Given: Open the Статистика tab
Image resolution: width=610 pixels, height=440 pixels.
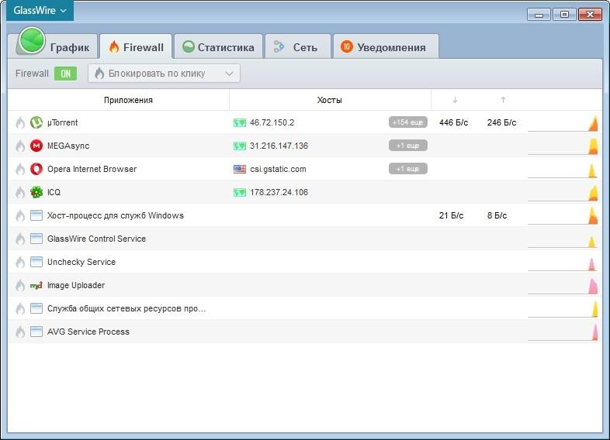Looking at the screenshot, I should click(218, 47).
